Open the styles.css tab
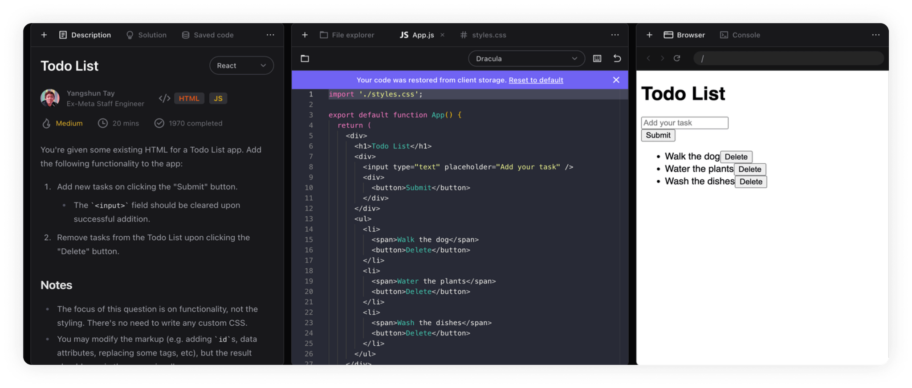Screen dimensions: 912x388 tap(483, 35)
